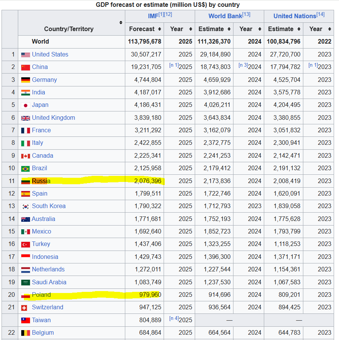Select the highlighted Poland forecast 979,960
Image resolution: width=339 pixels, height=340 pixels.
(x=150, y=295)
